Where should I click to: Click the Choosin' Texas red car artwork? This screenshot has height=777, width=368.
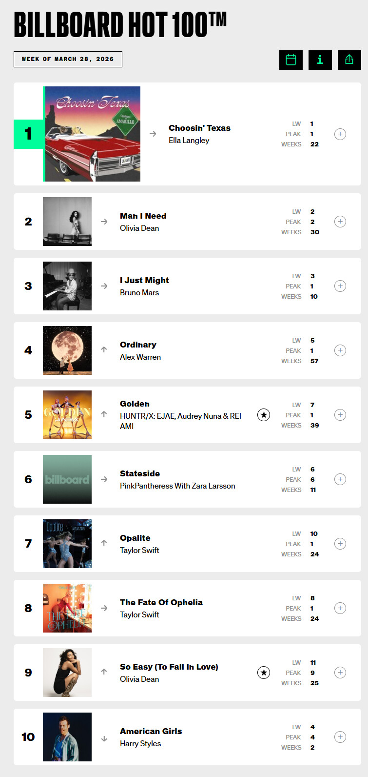point(93,134)
